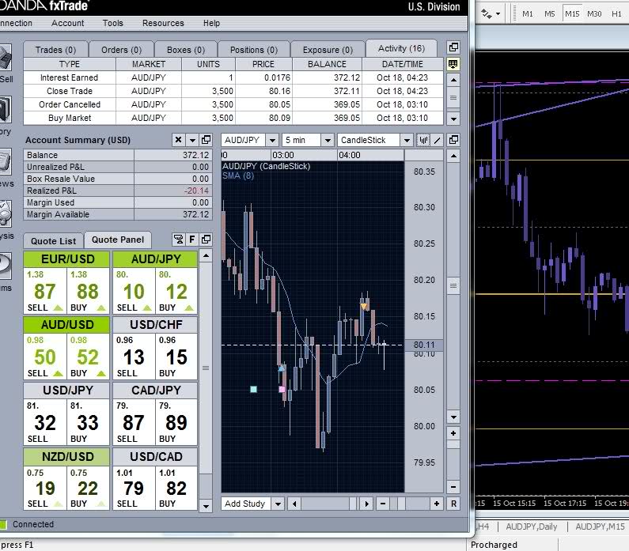Zoom out chart with right minus button
This screenshot has width=629, height=551.
pos(453,487)
